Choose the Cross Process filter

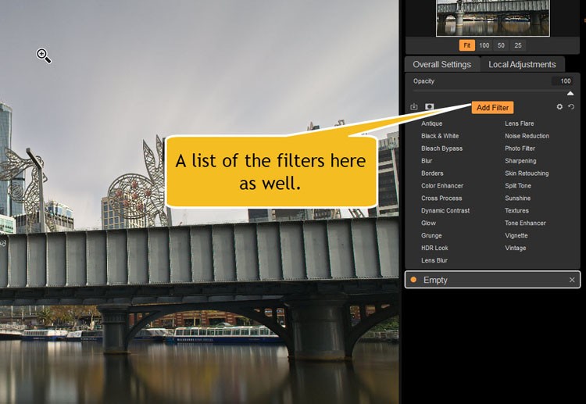[441, 198]
